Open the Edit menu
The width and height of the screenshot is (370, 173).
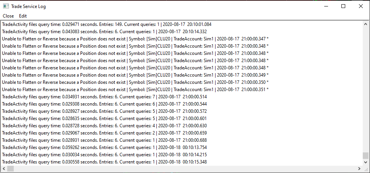(x=23, y=16)
